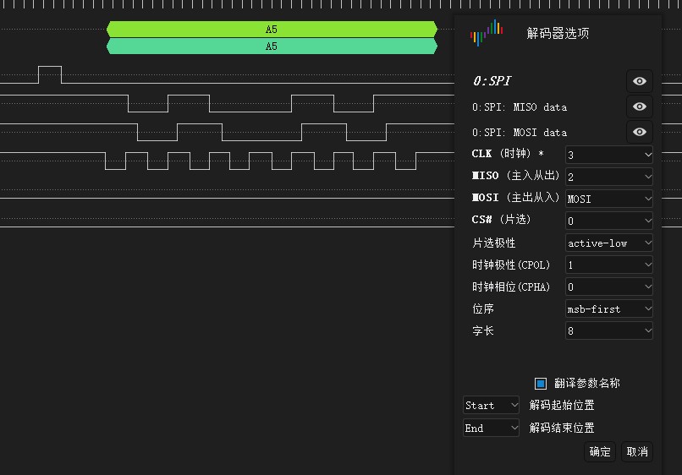
Task: Expand the MOSI (主出从入) dropdown
Action: [608, 199]
